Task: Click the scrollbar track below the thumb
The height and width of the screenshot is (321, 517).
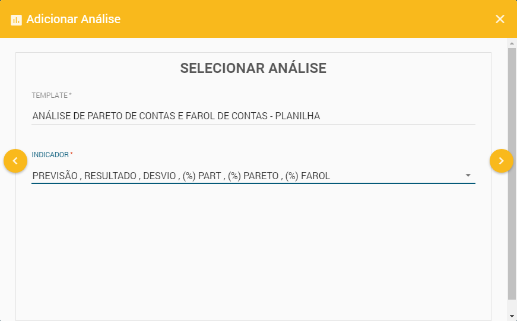Action: [512, 305]
